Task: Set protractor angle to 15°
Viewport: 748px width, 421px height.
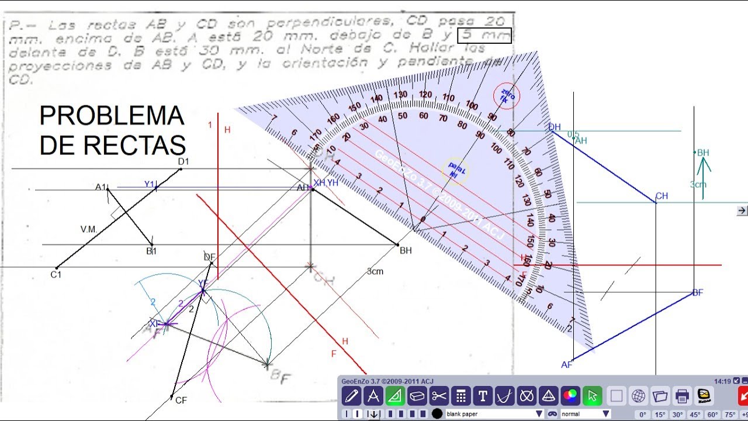Action: point(660,415)
